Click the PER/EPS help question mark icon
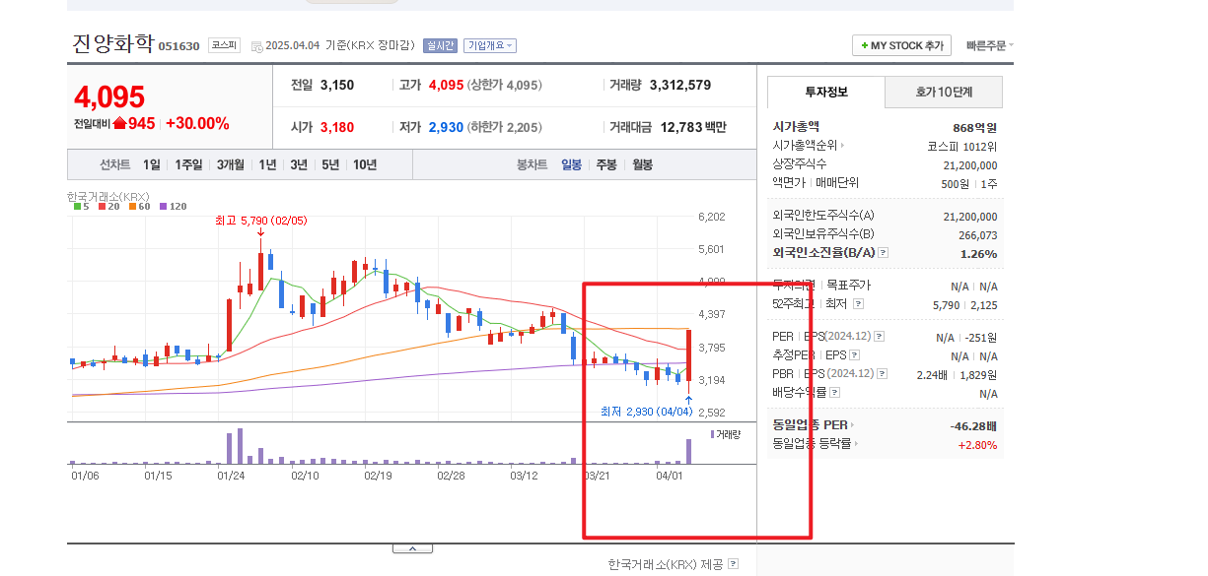The height and width of the screenshot is (576, 1208). click(x=878, y=337)
